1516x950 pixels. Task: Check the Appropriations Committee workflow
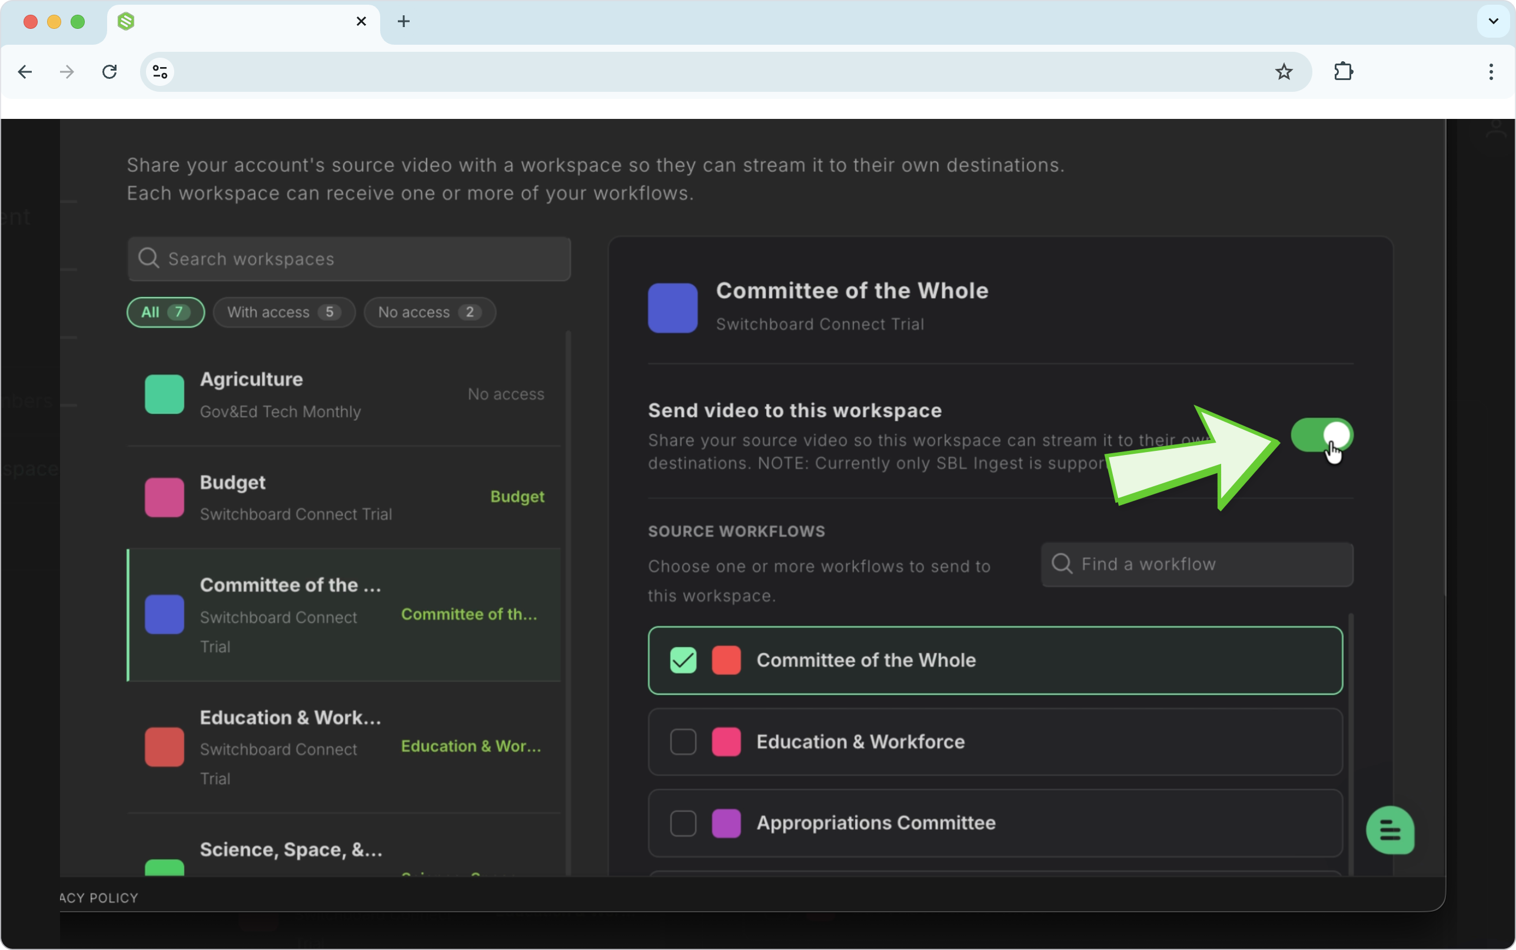point(683,823)
